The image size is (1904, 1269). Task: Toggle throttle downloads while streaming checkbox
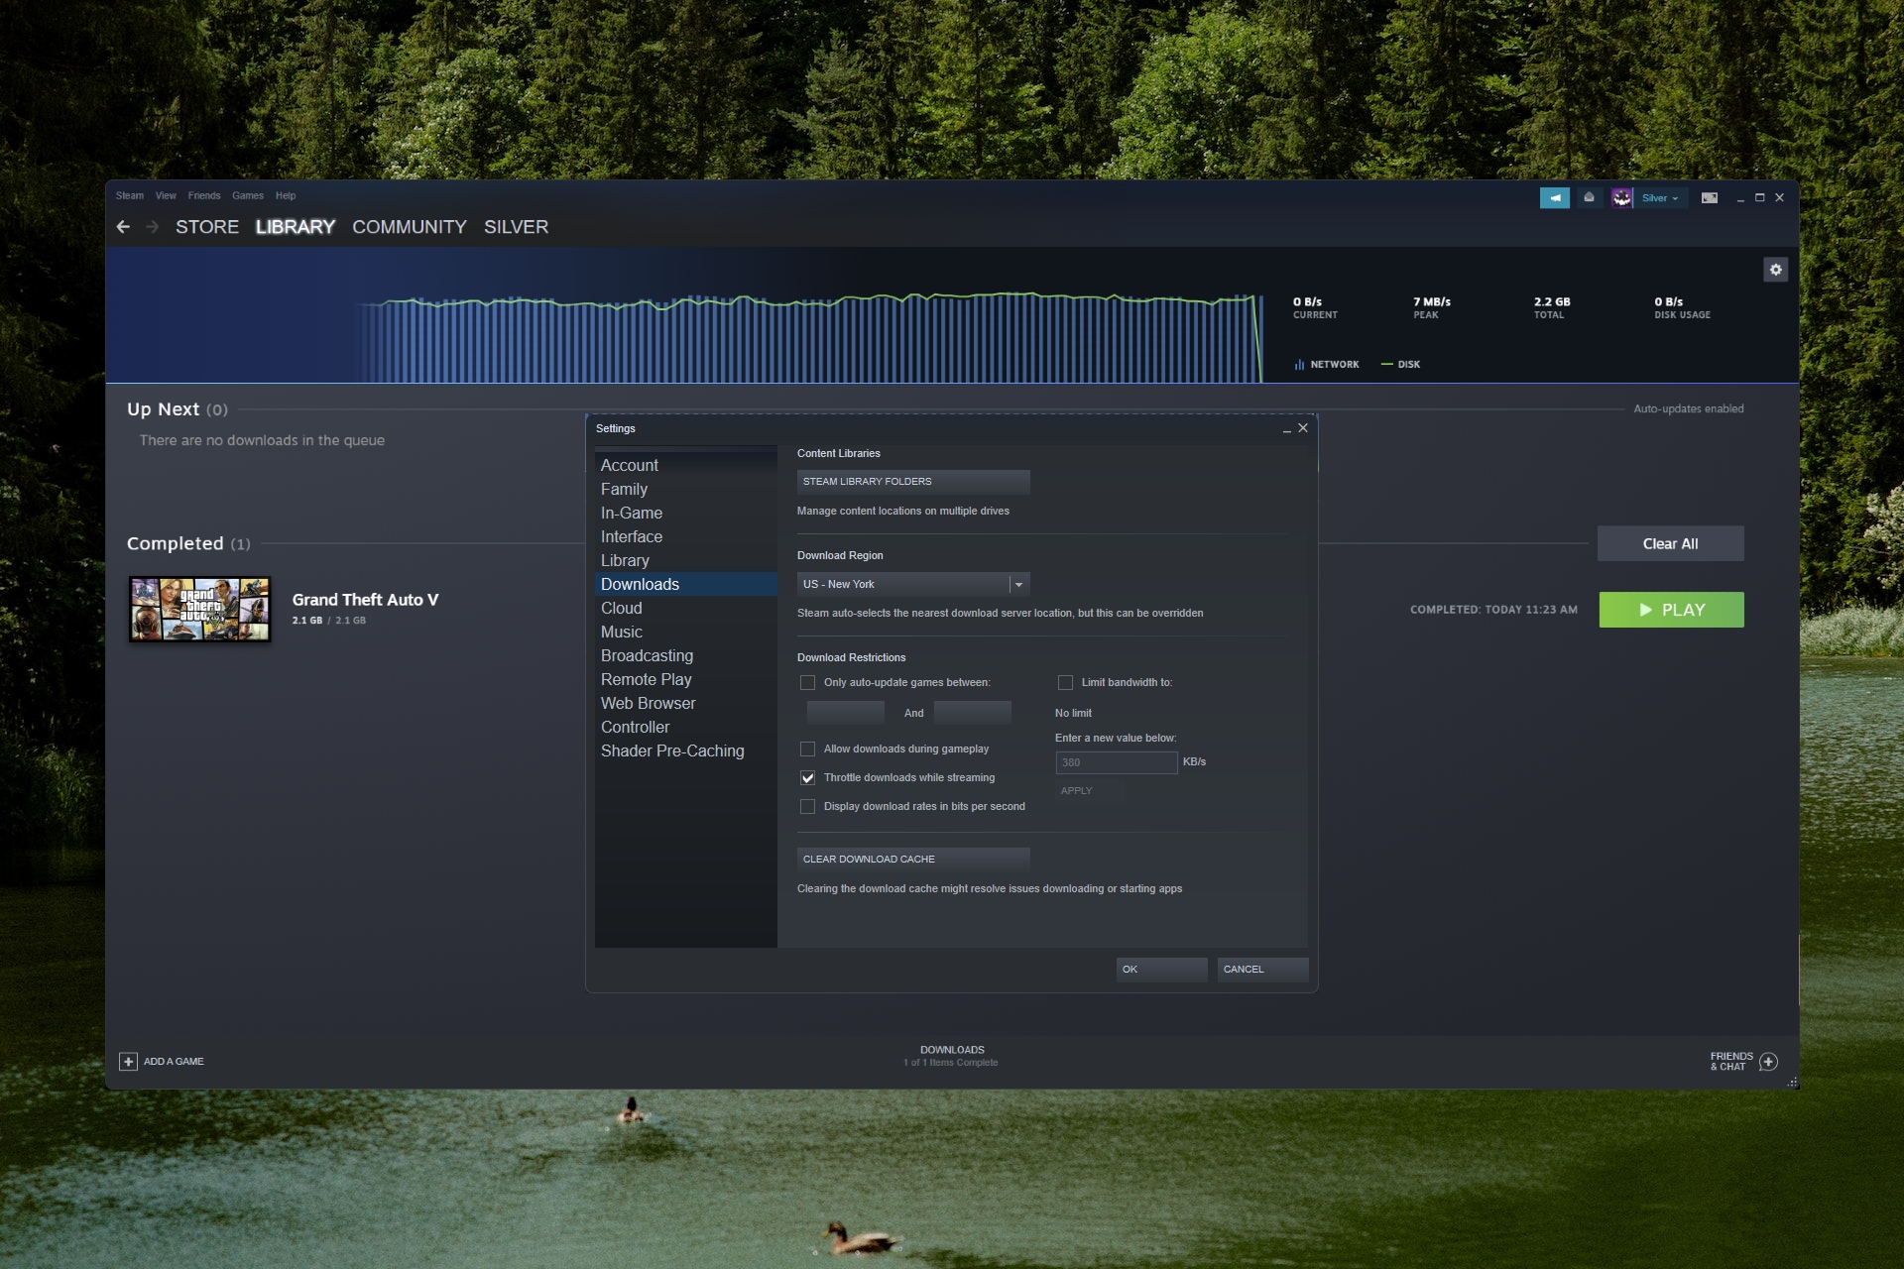click(x=807, y=777)
